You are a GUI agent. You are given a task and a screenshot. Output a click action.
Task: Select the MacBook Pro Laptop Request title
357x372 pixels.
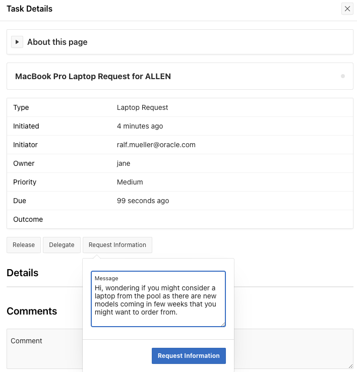click(x=93, y=77)
